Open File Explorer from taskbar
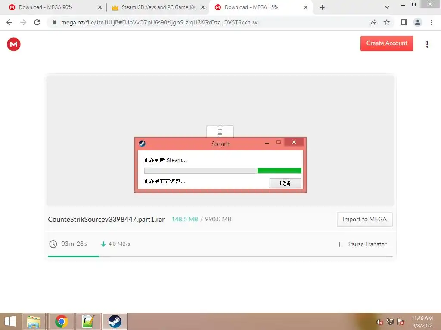The width and height of the screenshot is (441, 330). (x=34, y=321)
